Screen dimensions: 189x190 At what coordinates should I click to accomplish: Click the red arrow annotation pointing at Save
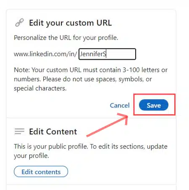tap(108, 125)
